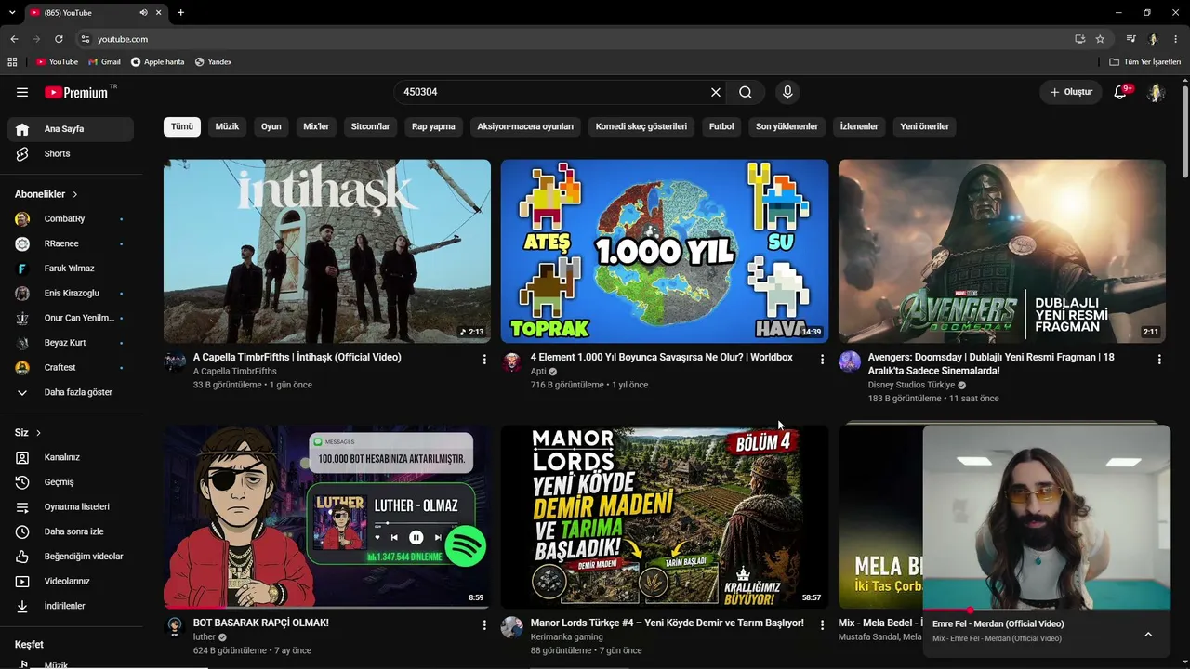The height and width of the screenshot is (669, 1190).
Task: Play Manor Lords Bölüm 4 thumbnail
Action: [x=665, y=517]
